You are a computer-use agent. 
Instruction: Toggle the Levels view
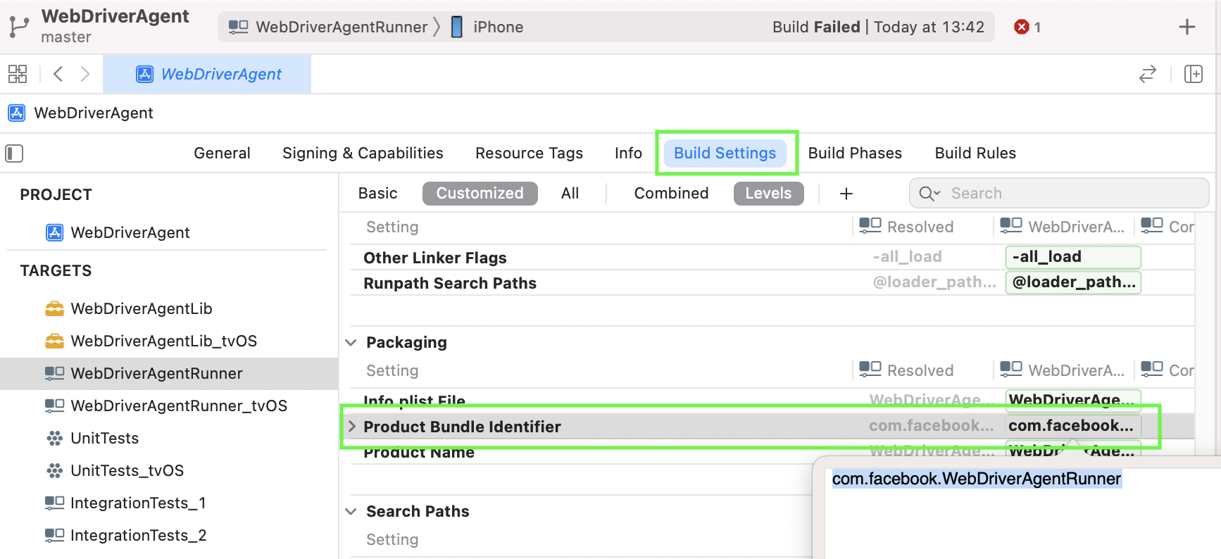click(768, 194)
